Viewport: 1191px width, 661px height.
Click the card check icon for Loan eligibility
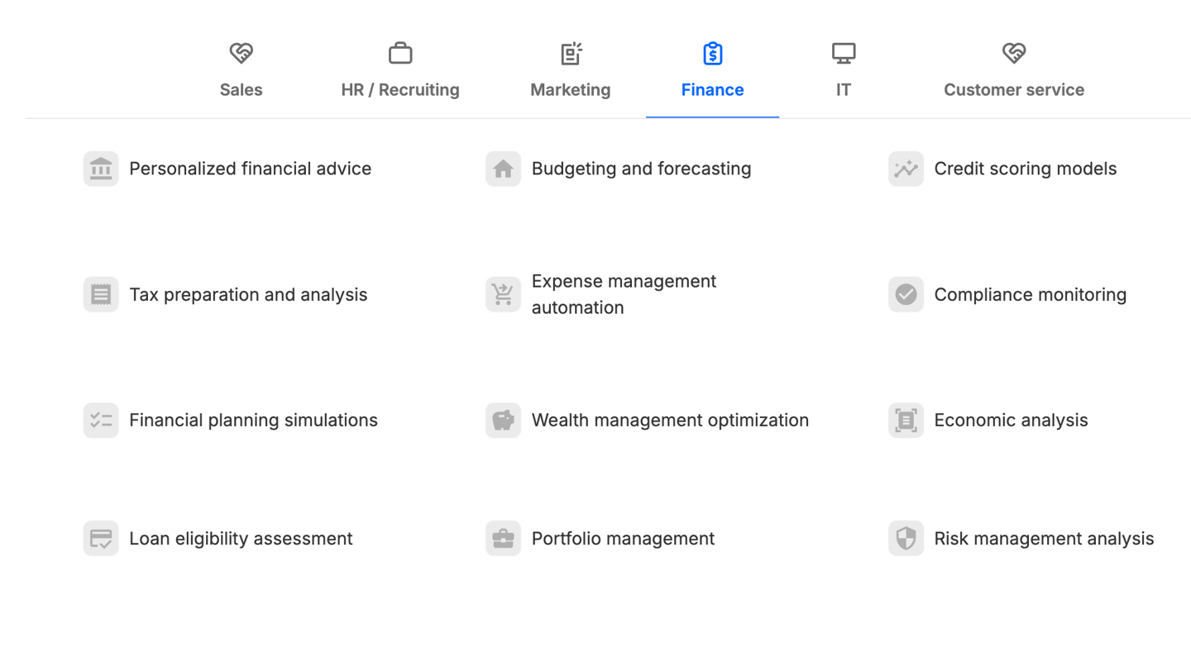[101, 538]
